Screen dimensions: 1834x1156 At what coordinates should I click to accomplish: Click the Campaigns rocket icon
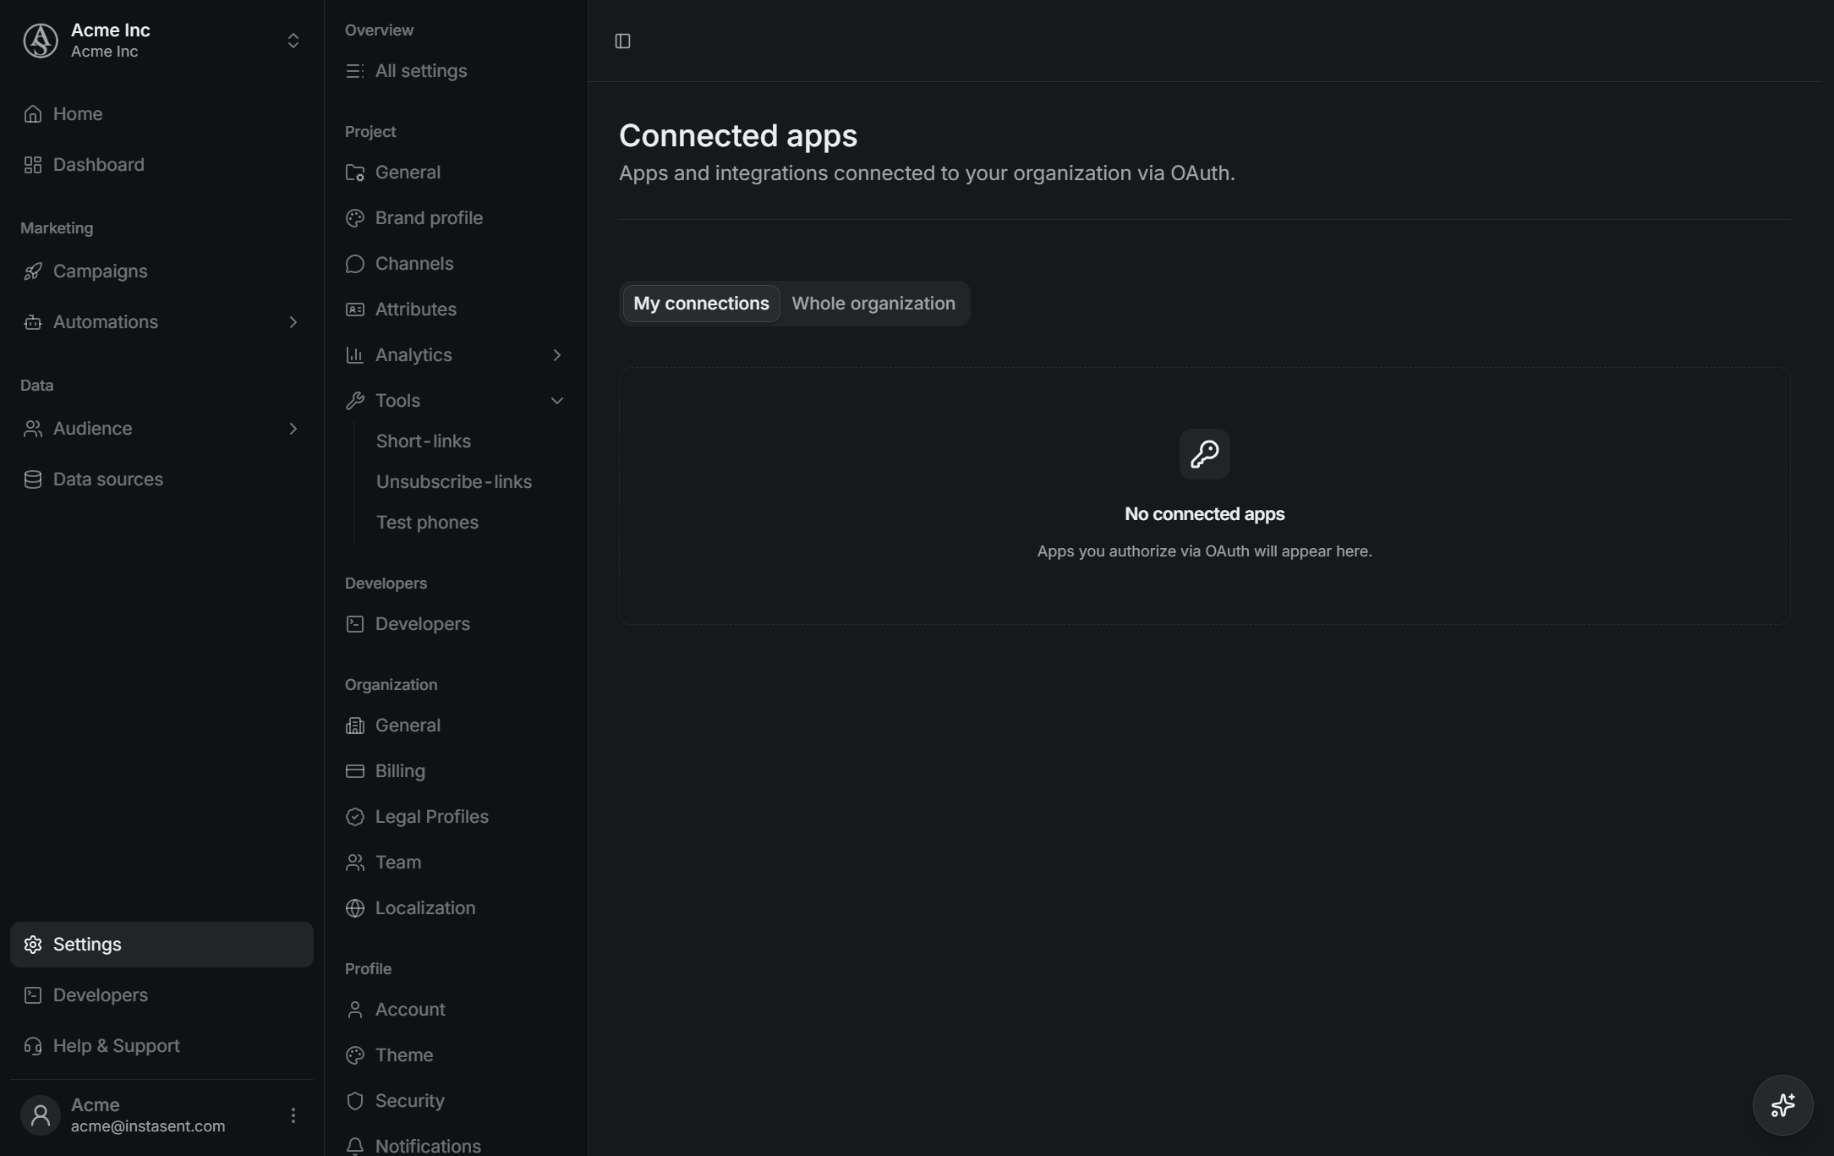[33, 271]
